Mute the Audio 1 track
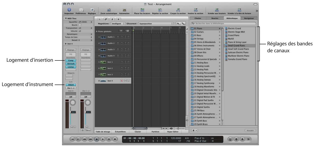The image size is (315, 146). (x=126, y=37)
